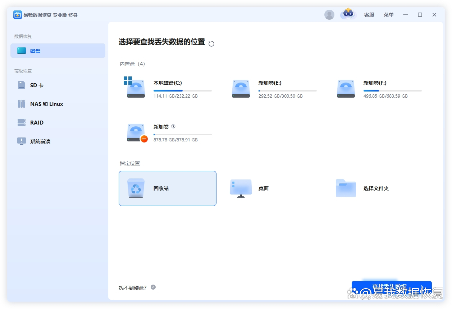Open the user account avatar

pyautogui.click(x=329, y=15)
